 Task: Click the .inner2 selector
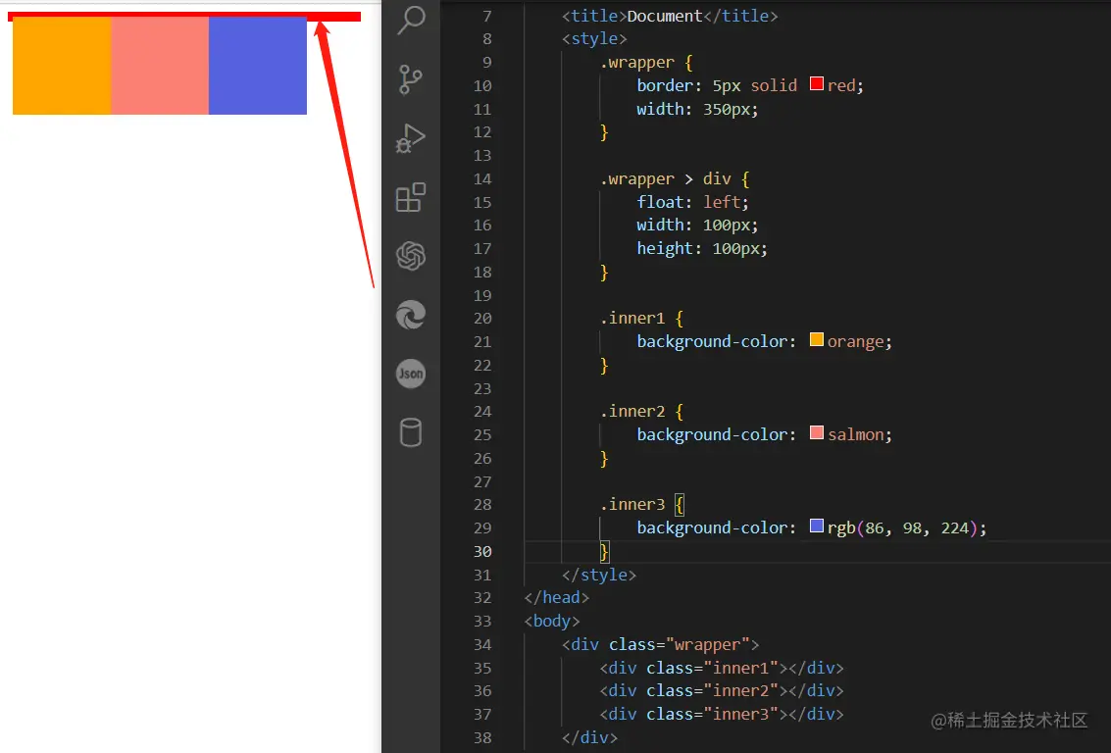coord(632,412)
